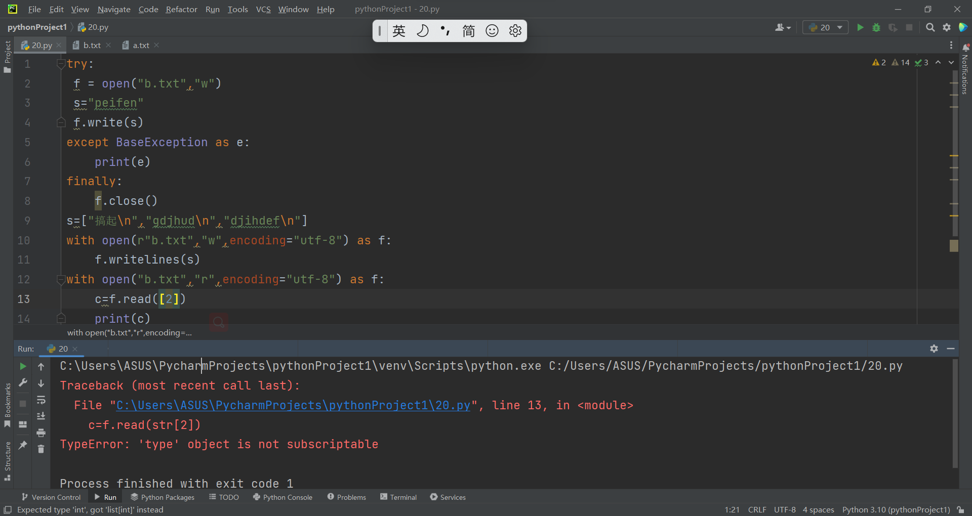Close the b.txt editor tab
Viewport: 972px width, 516px height.
point(108,45)
